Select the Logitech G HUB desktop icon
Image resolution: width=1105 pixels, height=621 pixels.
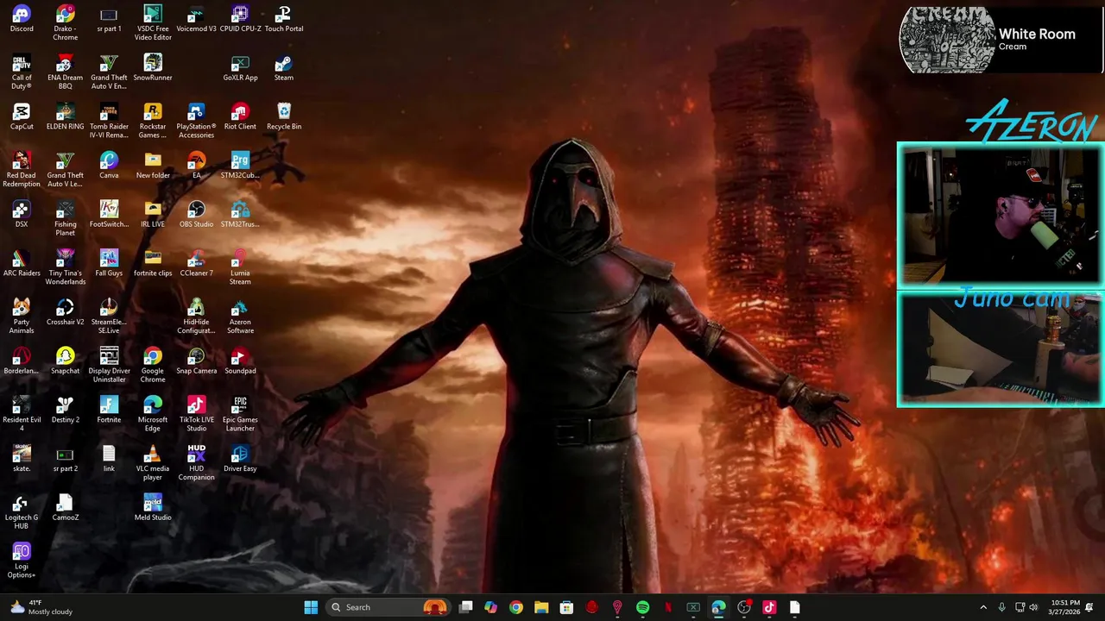pyautogui.click(x=22, y=512)
